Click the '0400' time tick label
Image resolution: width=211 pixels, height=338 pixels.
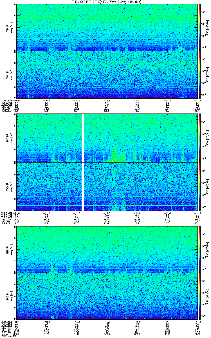[16, 334]
